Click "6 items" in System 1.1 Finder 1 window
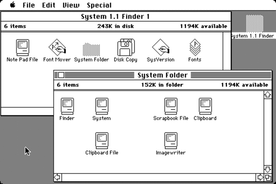Viewport: 276px width, 184px height. point(15,26)
